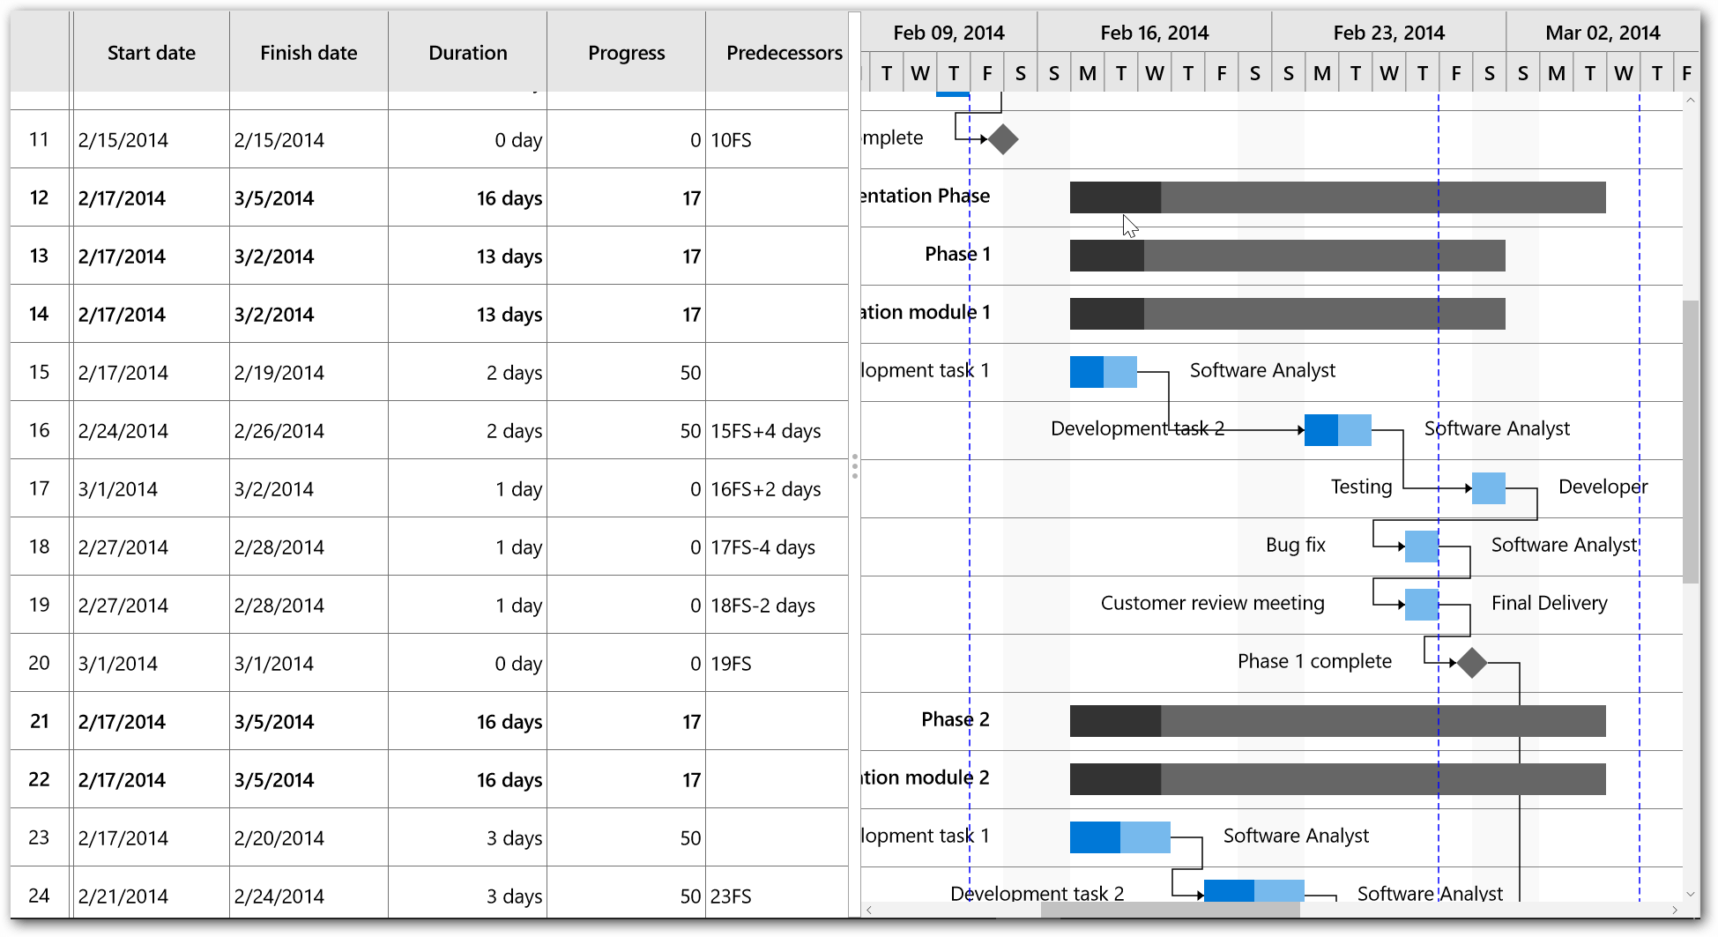
Task: Click the row 24 Development task 2 bar
Action: 1254,890
